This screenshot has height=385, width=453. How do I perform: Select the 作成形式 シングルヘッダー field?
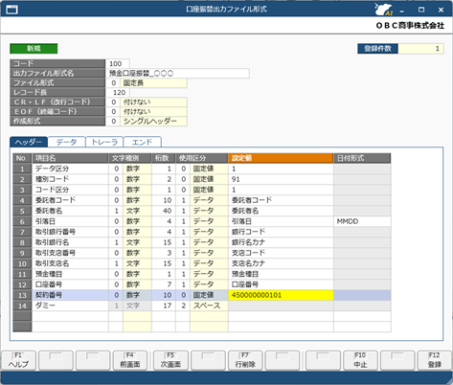click(153, 122)
